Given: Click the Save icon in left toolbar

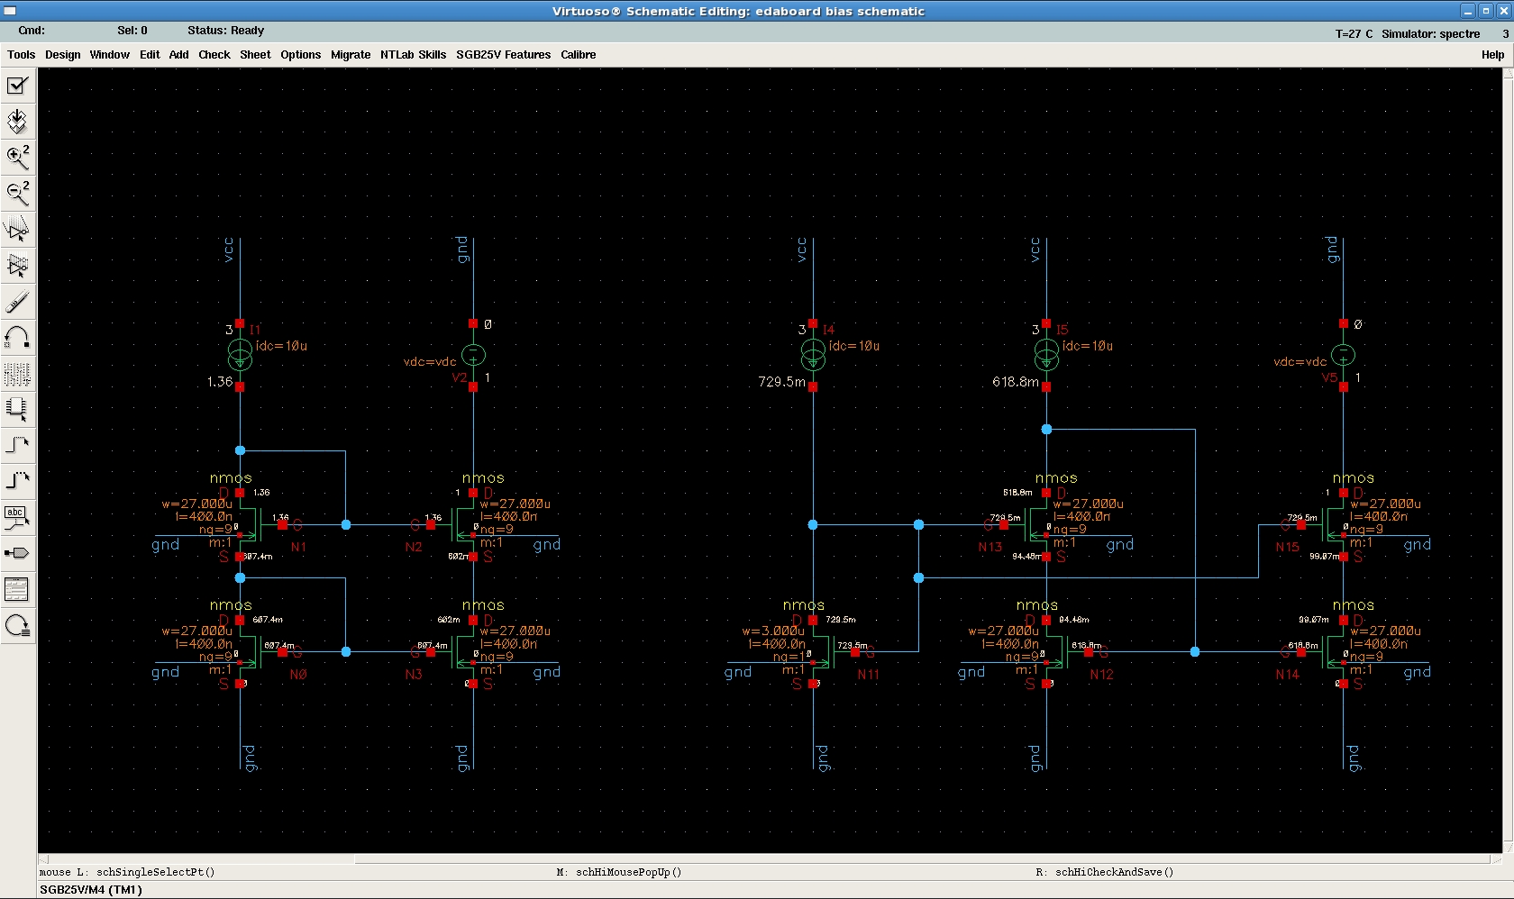Looking at the screenshot, I should click(x=17, y=122).
